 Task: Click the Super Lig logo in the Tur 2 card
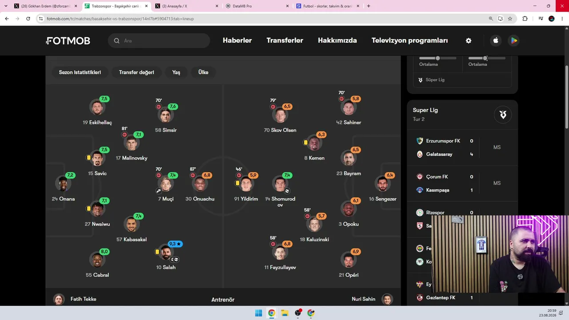point(503,115)
